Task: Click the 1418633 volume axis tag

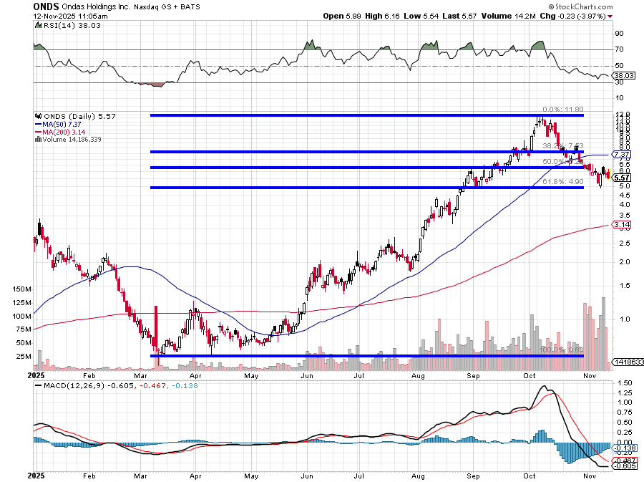Action: [627, 363]
